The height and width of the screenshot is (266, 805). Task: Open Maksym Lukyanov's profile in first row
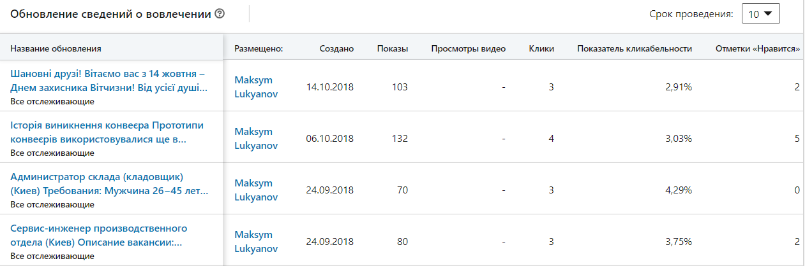pos(256,87)
